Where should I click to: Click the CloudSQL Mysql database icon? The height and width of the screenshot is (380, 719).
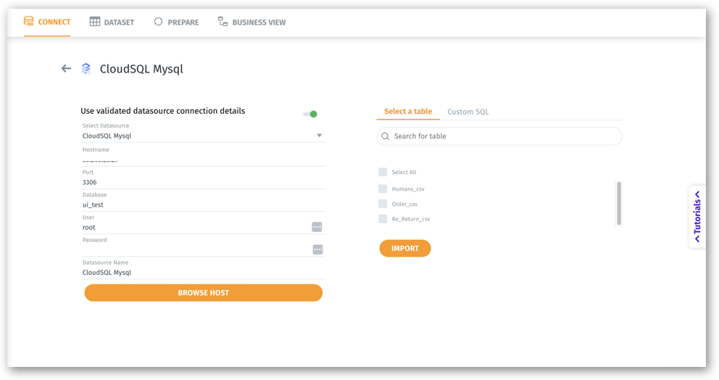(86, 69)
